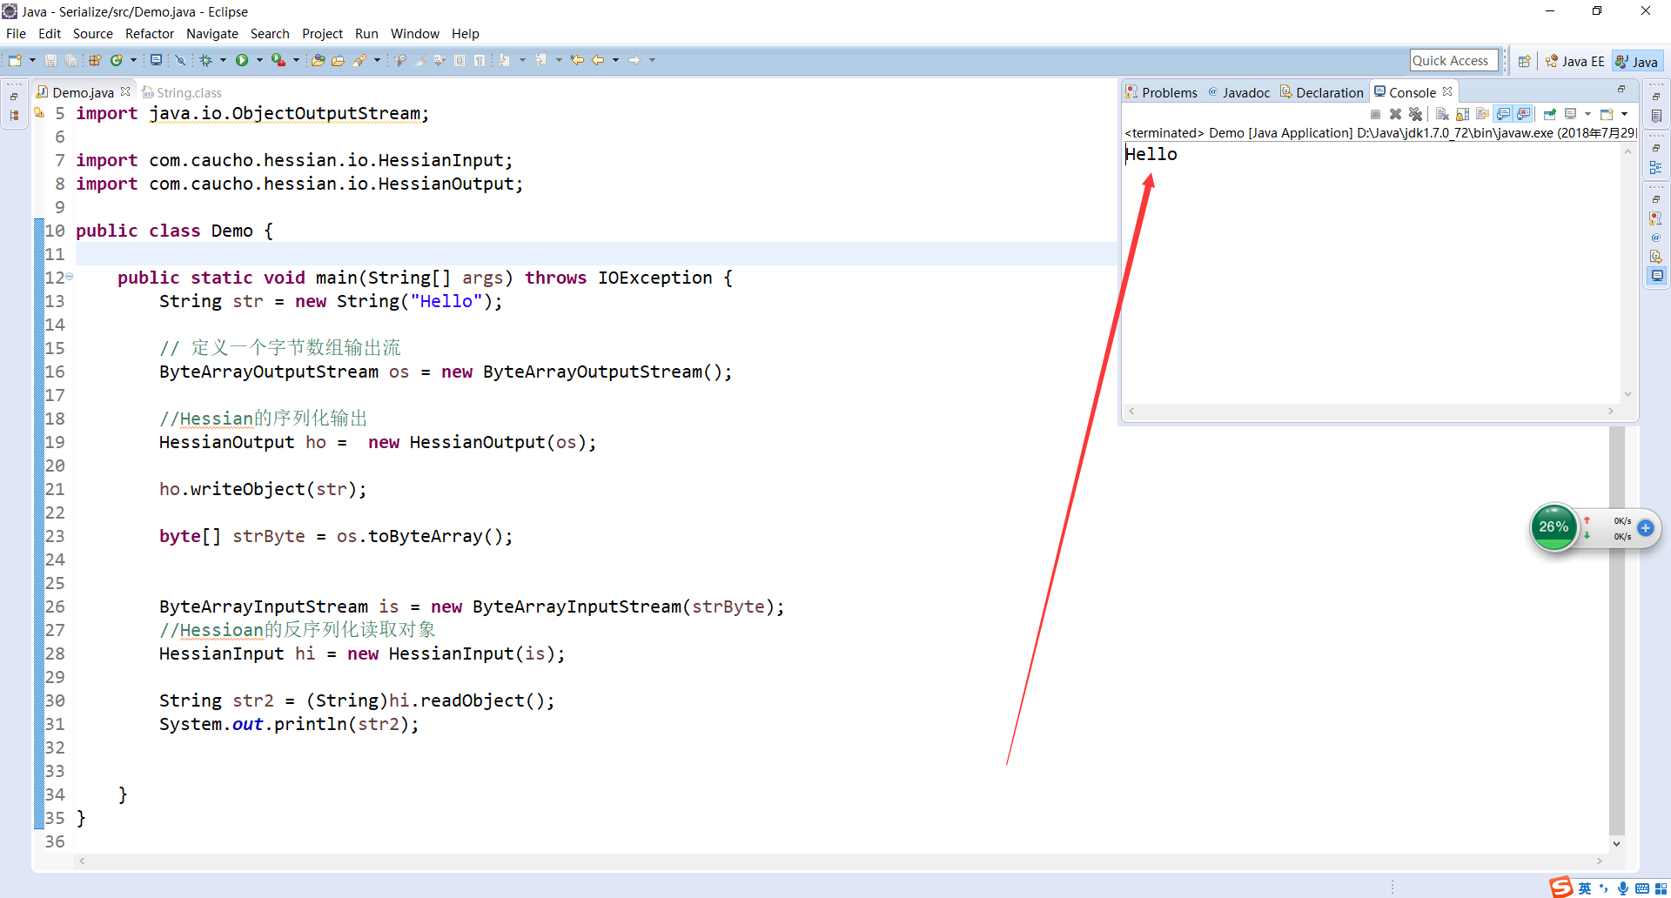This screenshot has height=898, width=1671.
Task: Click the Open Perspective icon
Action: pyautogui.click(x=1524, y=61)
